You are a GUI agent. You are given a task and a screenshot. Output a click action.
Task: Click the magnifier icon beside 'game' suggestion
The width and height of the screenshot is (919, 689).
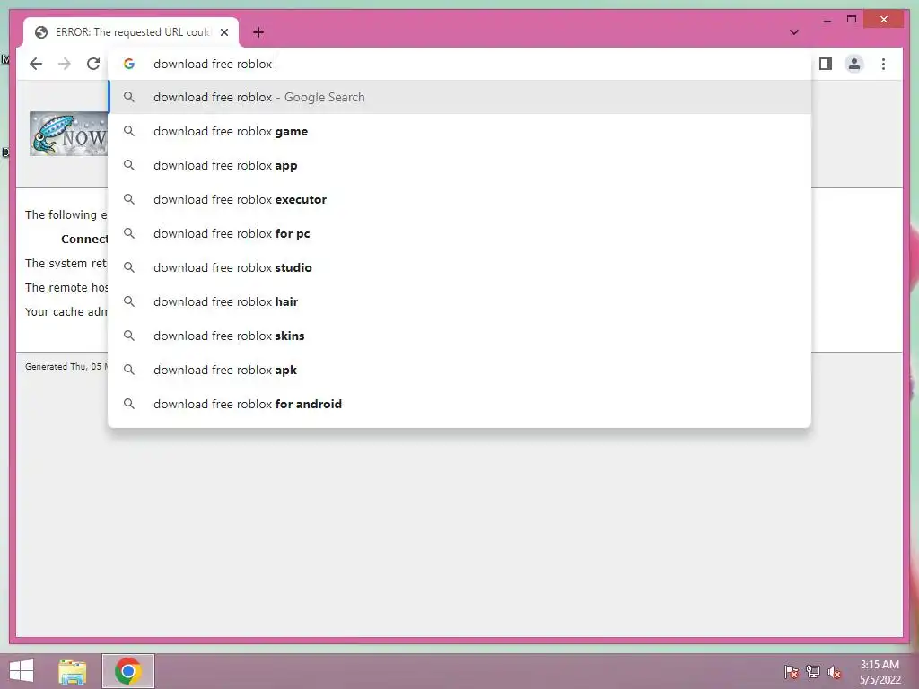(x=129, y=131)
